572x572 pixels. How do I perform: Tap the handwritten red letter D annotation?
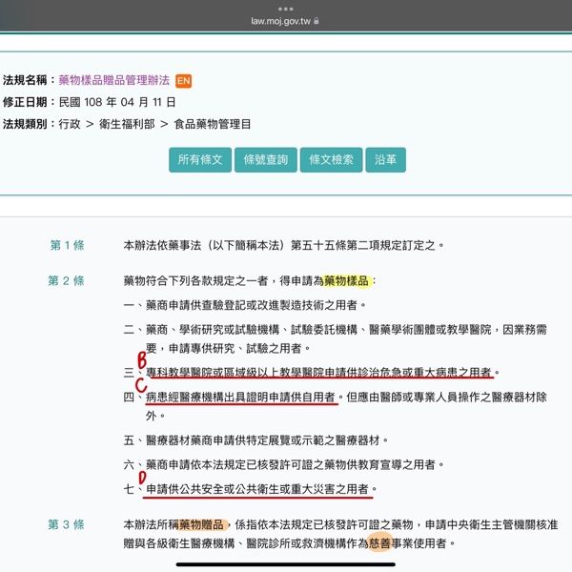[143, 473]
